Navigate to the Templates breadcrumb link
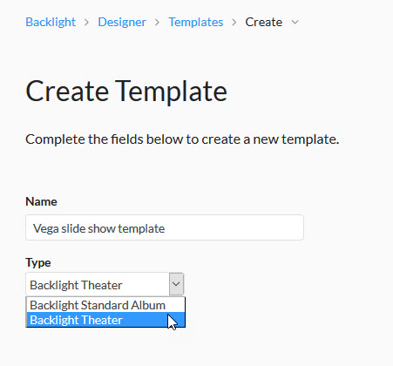Viewport: 393px width, 366px height. pyautogui.click(x=196, y=22)
